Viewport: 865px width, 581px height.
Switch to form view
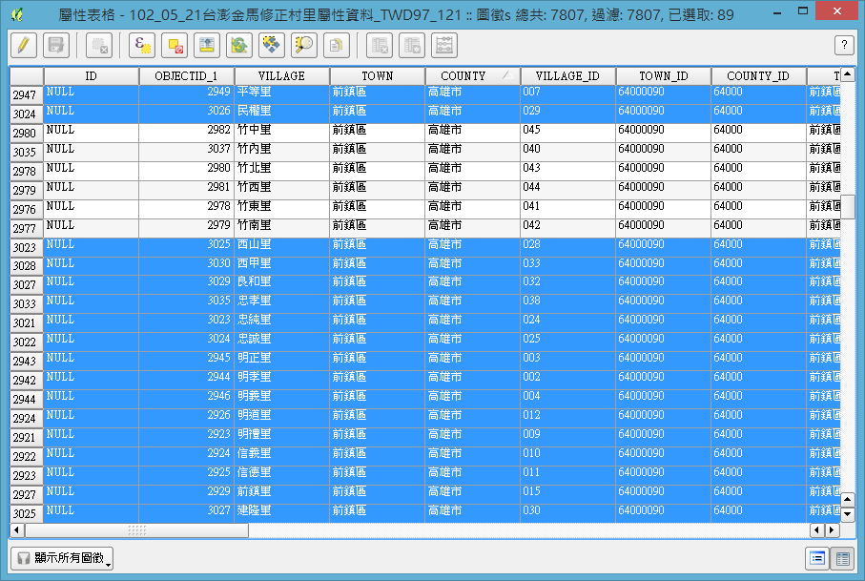[817, 559]
